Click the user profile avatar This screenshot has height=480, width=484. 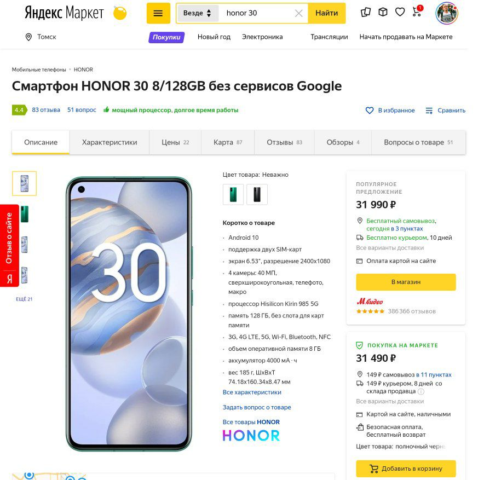447,13
